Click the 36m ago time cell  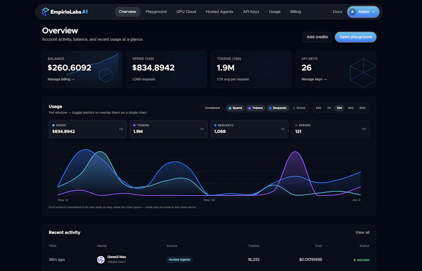(57, 260)
